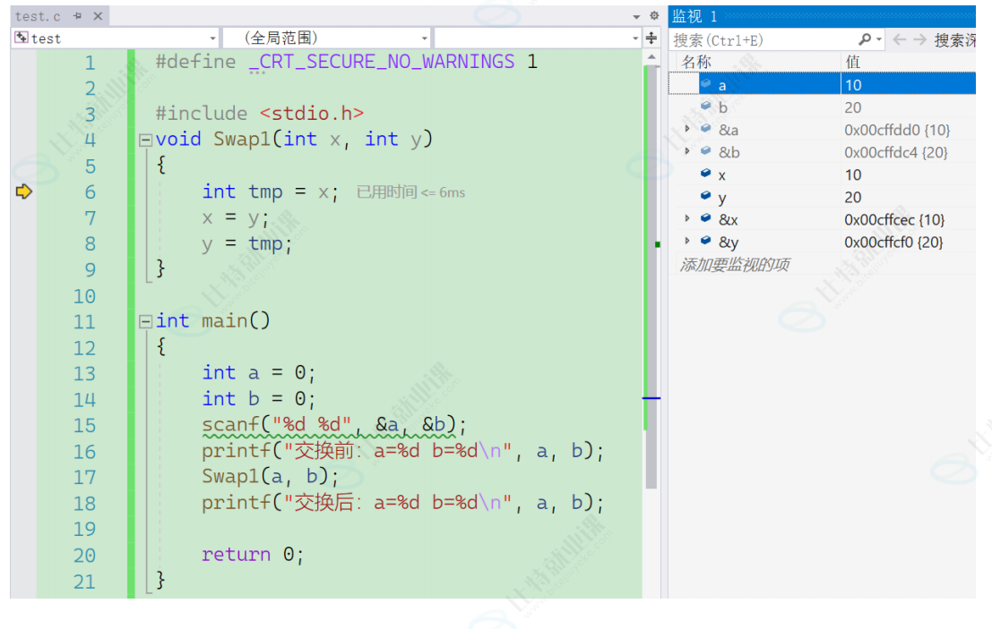Click the blue caret marker on scrollbar
Image resolution: width=992 pixels, height=629 pixels.
pyautogui.click(x=651, y=398)
